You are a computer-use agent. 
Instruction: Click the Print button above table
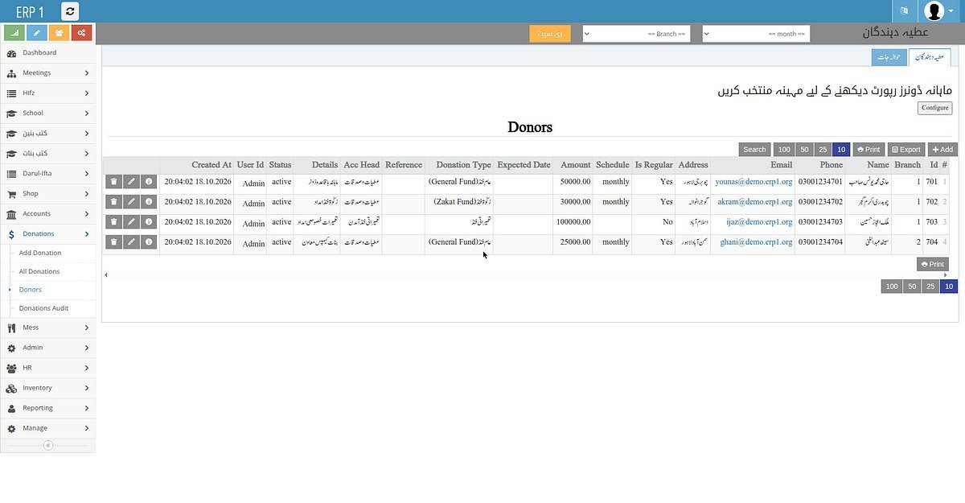[x=868, y=150]
